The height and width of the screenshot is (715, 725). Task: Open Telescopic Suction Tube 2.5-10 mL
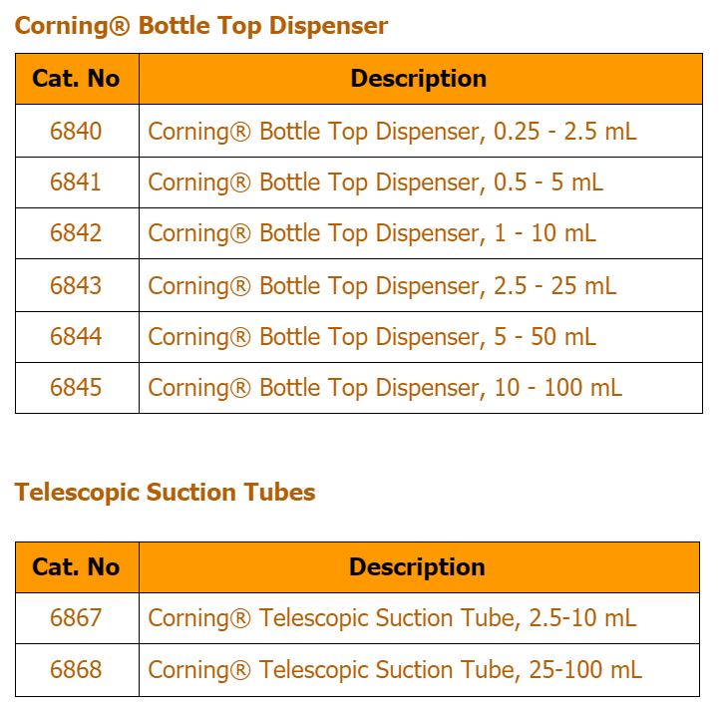click(x=392, y=618)
